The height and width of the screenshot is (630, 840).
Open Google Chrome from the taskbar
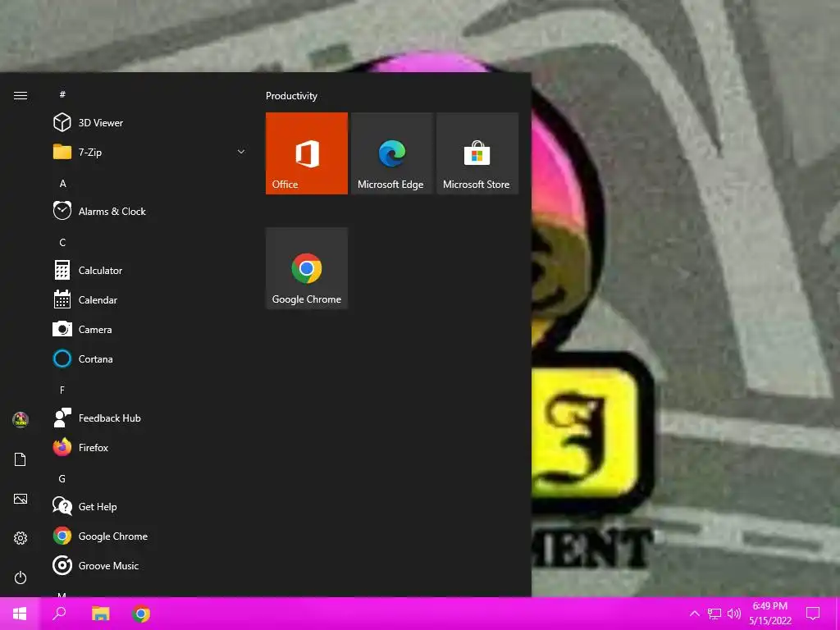pyautogui.click(x=141, y=614)
